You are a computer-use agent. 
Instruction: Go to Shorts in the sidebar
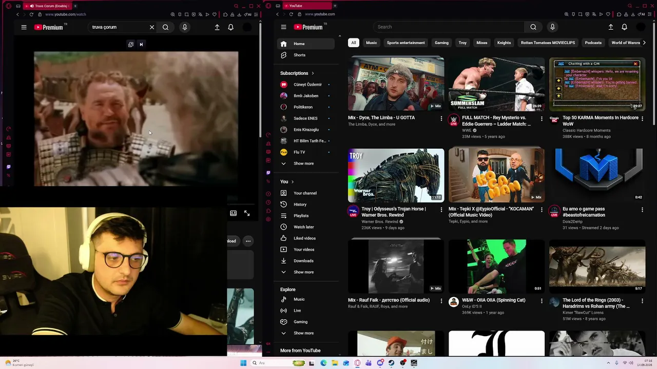click(x=306, y=55)
